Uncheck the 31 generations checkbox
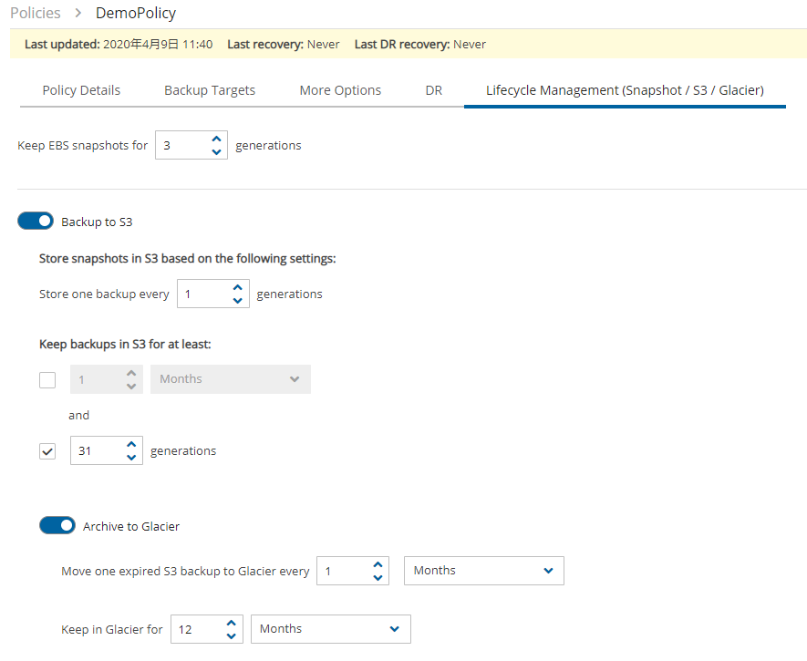The width and height of the screenshot is (807, 661). (47, 451)
